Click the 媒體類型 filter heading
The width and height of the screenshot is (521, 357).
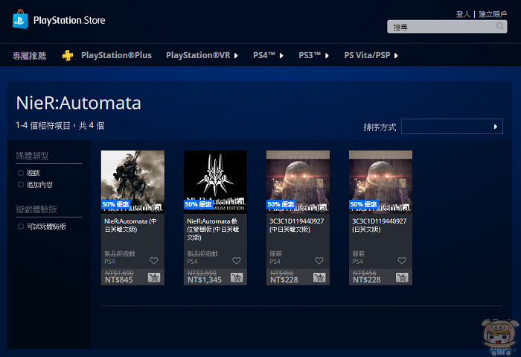[x=32, y=155]
